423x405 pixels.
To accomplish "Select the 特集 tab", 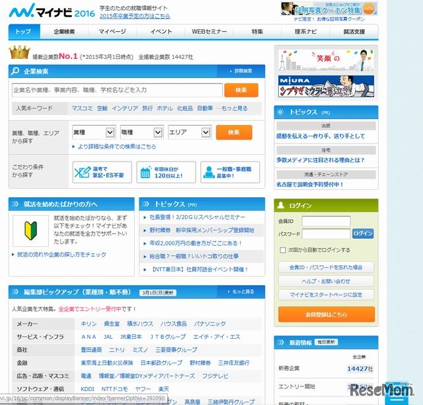I will point(257,32).
